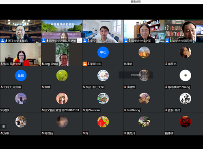
Task: Click muted mic icon beside 莱斯中心
Action: pos(89,64)
